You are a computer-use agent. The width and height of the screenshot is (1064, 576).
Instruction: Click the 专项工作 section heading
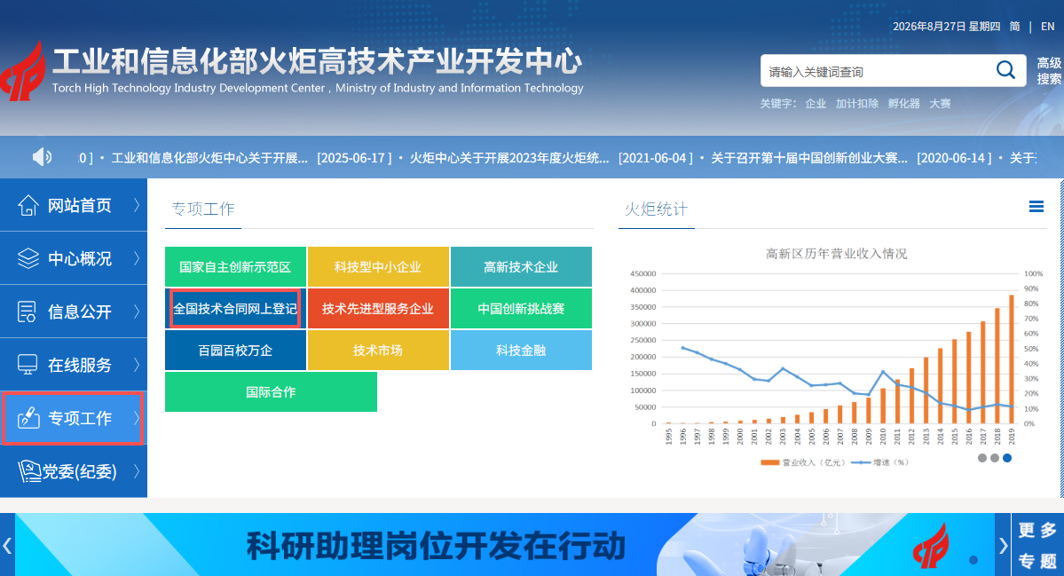(x=203, y=209)
